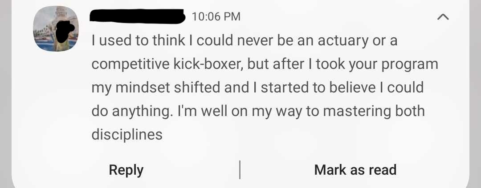Collapse the notification with the chevron arrow

click(443, 17)
